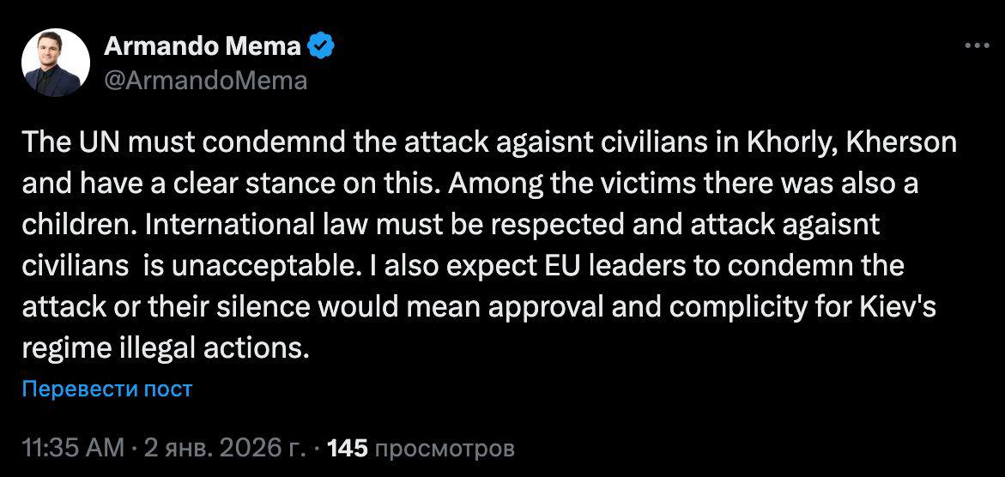Click the bold view count number 145
Image resolution: width=1005 pixels, height=477 pixels.
(x=348, y=448)
